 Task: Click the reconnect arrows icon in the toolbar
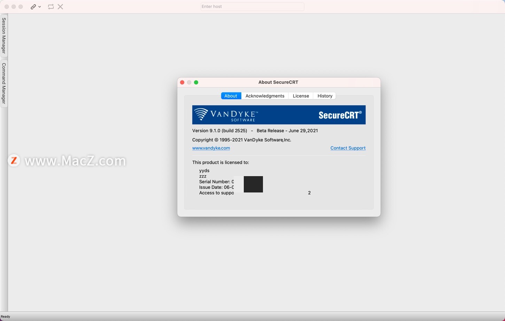(51, 7)
